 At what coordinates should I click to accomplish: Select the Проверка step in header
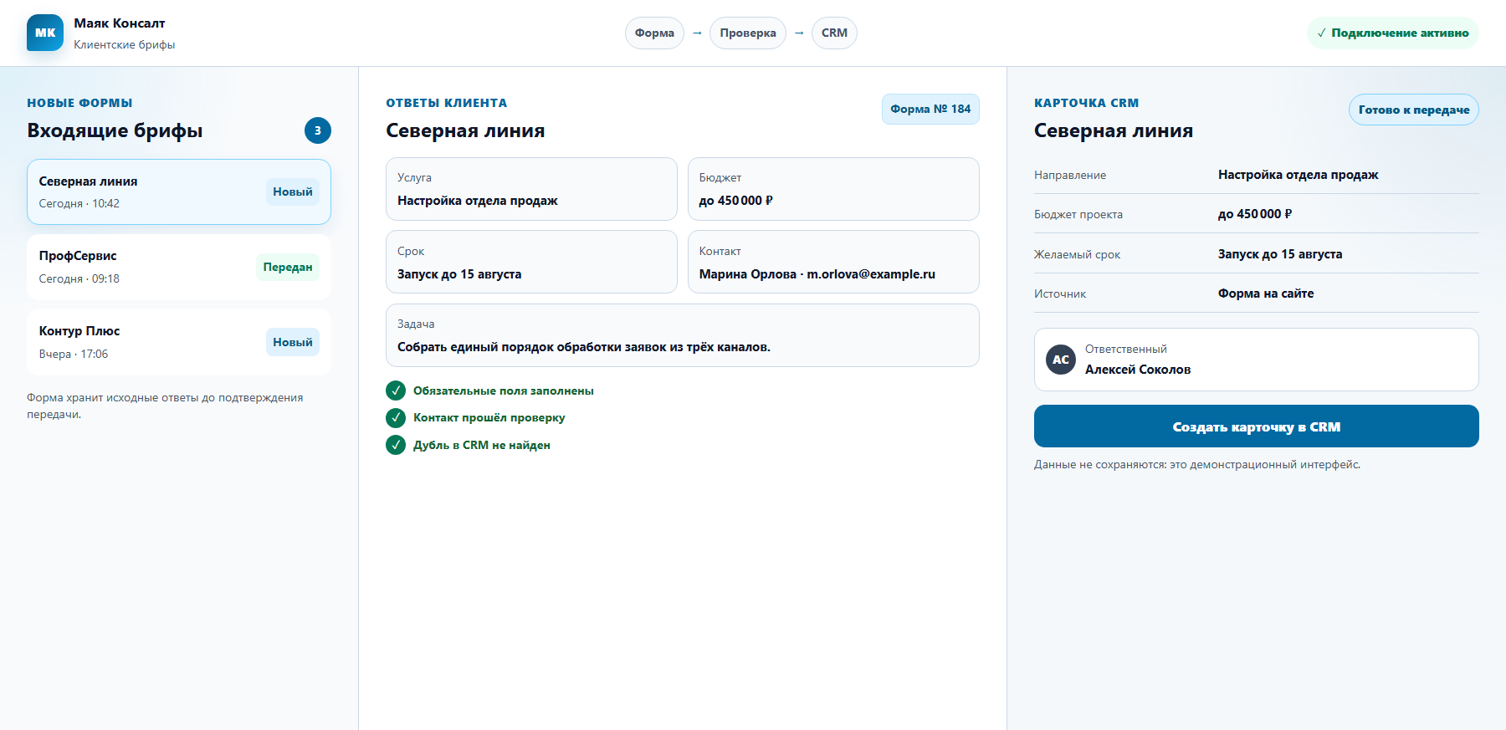coord(748,33)
